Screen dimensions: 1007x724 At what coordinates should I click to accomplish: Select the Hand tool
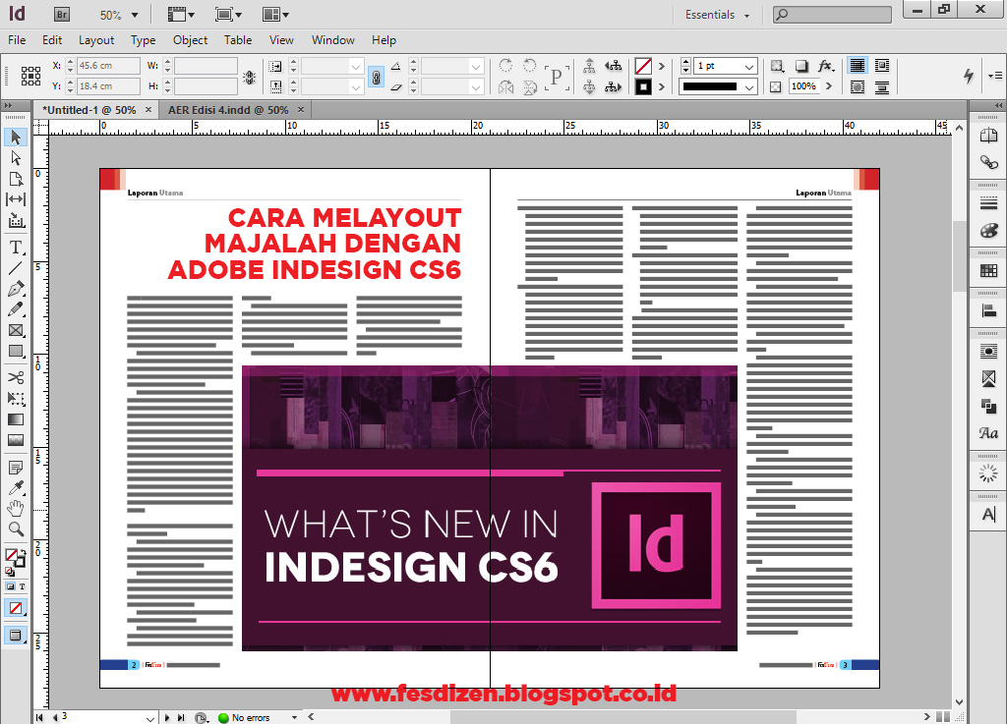point(15,508)
